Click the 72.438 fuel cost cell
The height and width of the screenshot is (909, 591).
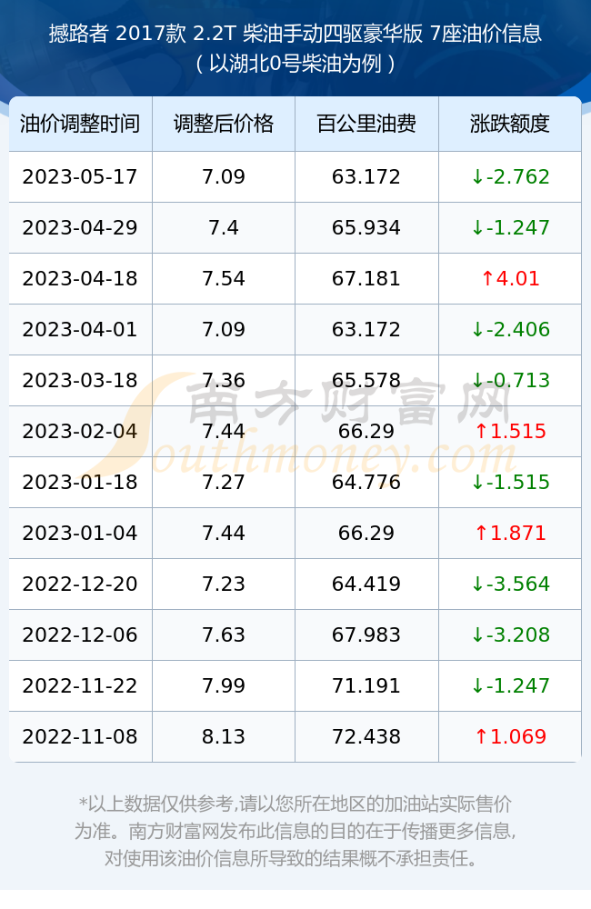366,737
